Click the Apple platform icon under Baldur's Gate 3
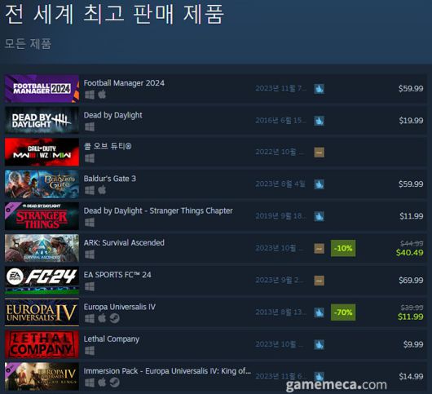The width and height of the screenshot is (432, 394). (102, 190)
